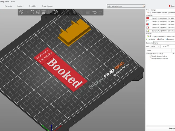The height and width of the screenshot is (131, 175).
Task: Collapse the Totally Booked tab.stl tree
Action: [x=147, y=54]
